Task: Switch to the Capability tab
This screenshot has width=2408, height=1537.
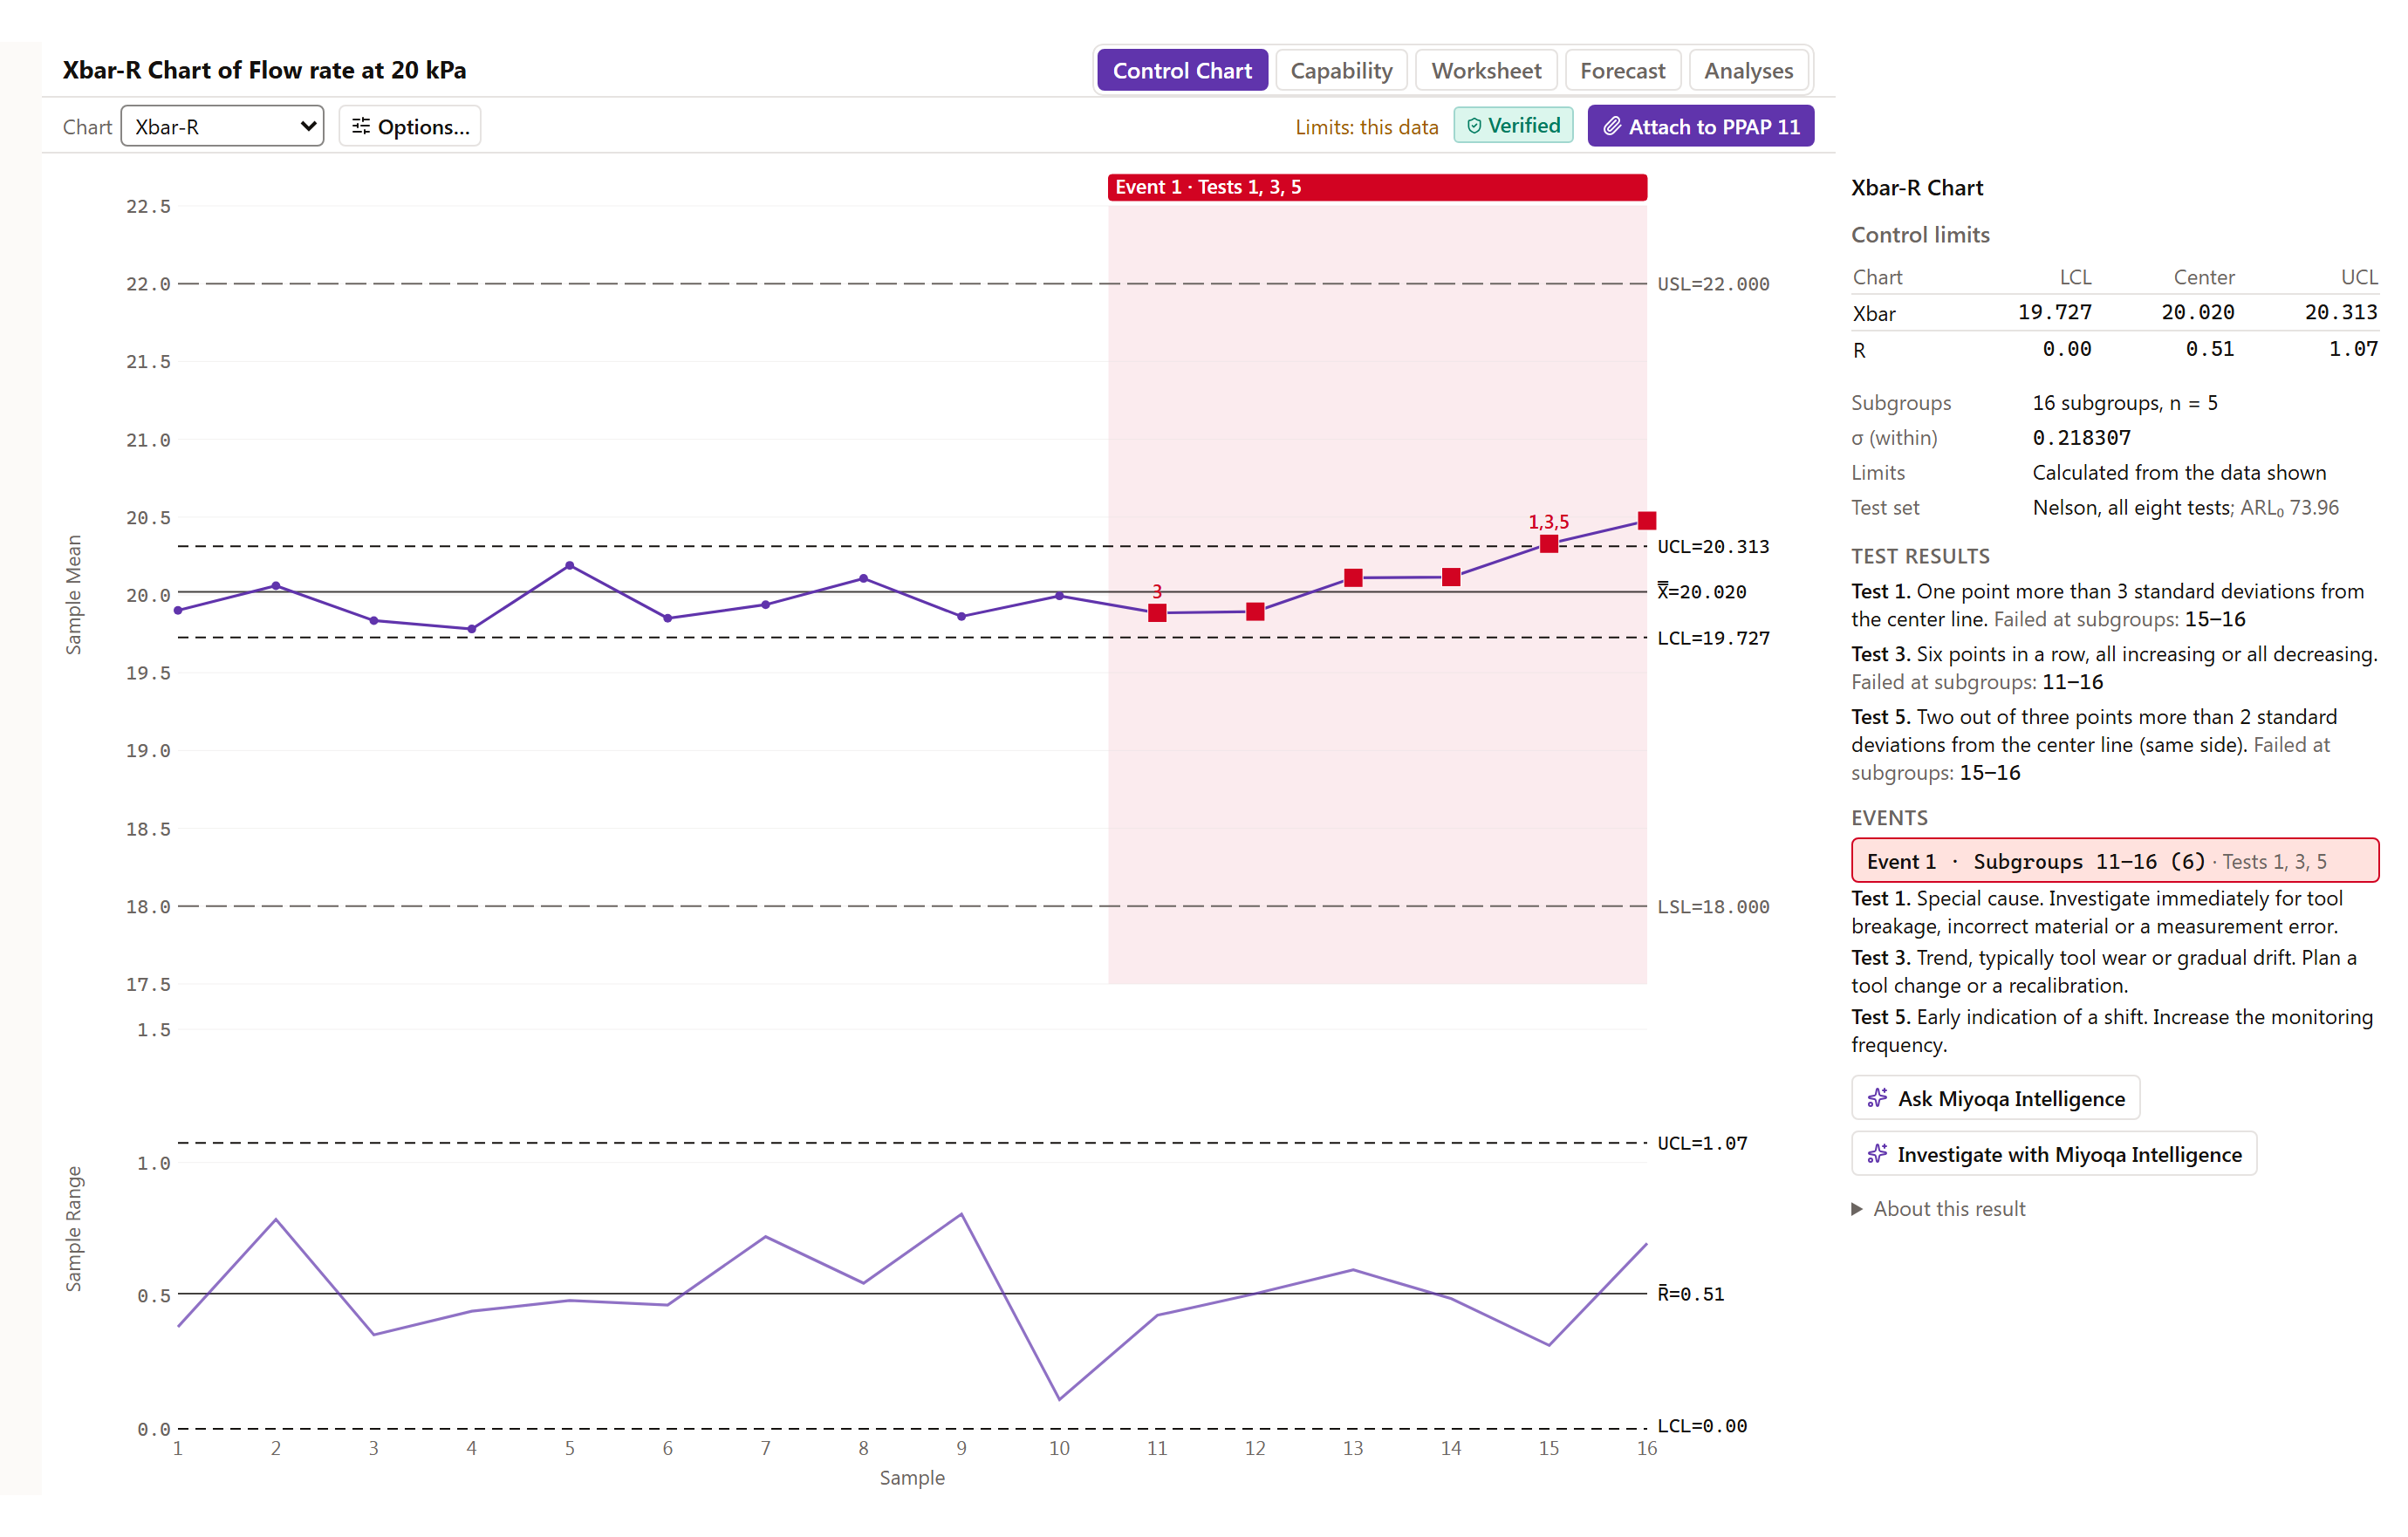Action: (x=1341, y=70)
